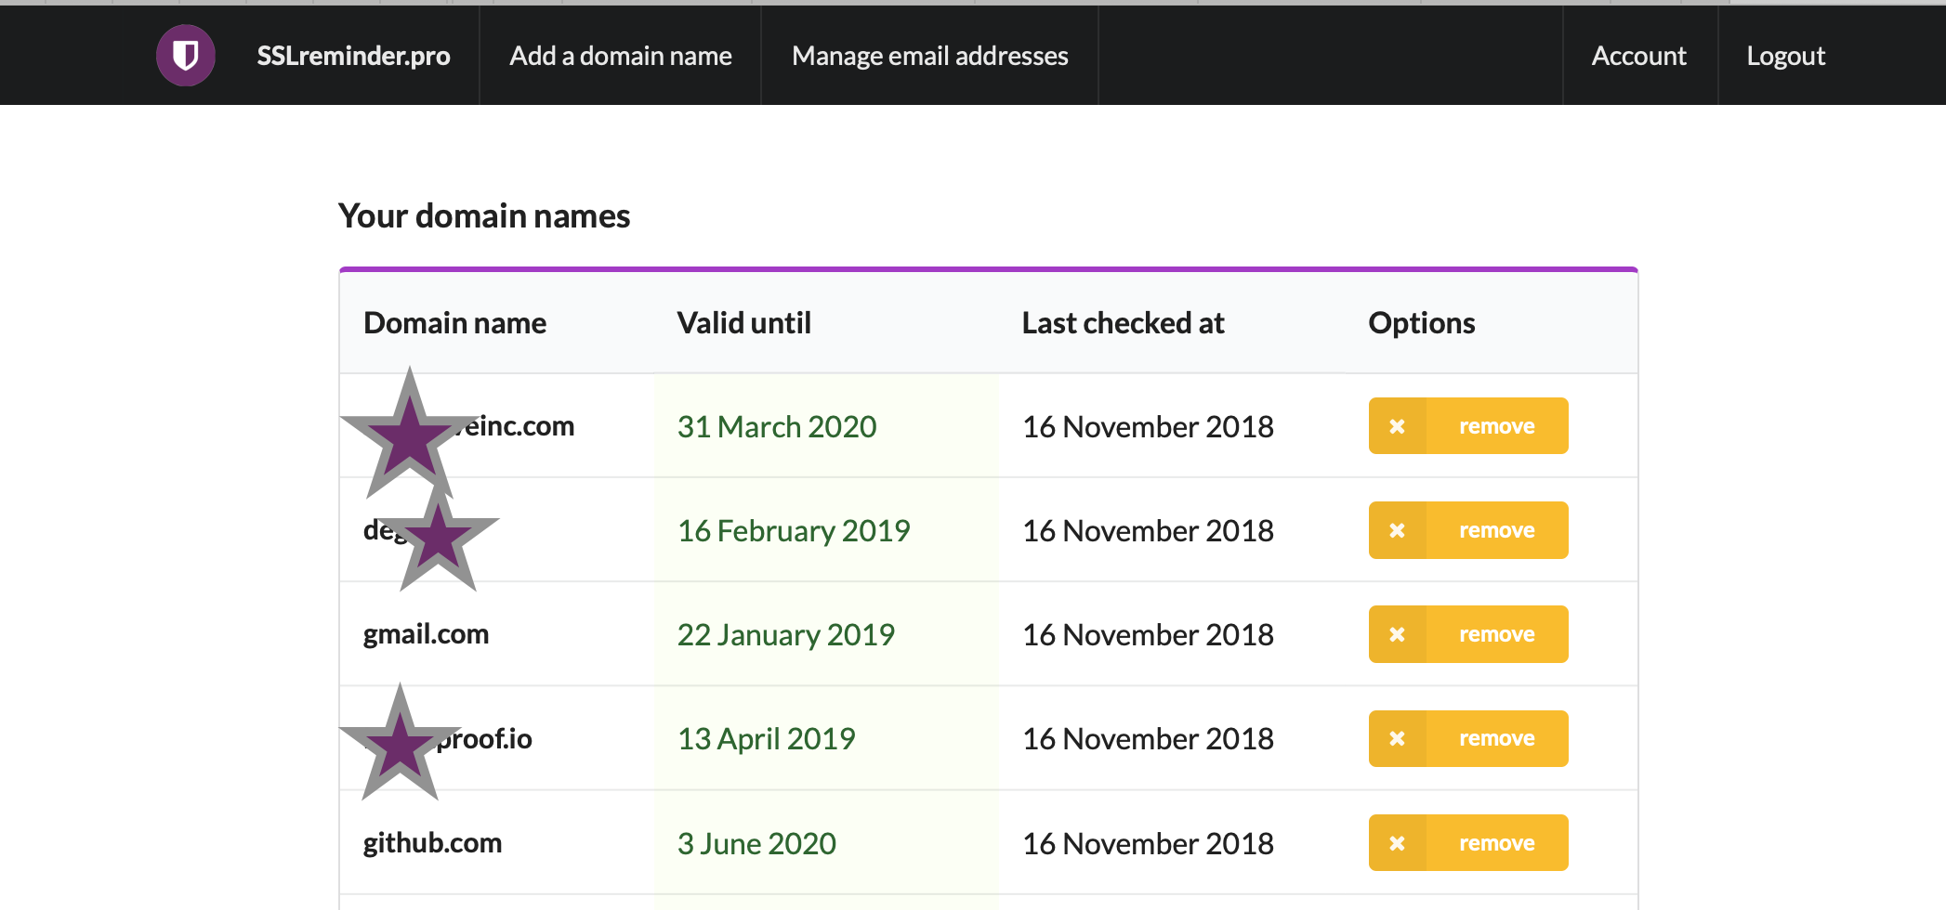Click last checked date in the gmail.com row
The image size is (1946, 910).
pyautogui.click(x=1148, y=634)
